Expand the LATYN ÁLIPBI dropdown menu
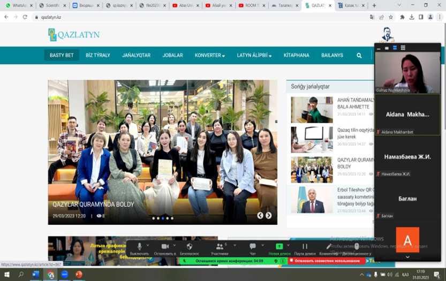Image resolution: width=446 pixels, height=281 pixels. tap(254, 55)
